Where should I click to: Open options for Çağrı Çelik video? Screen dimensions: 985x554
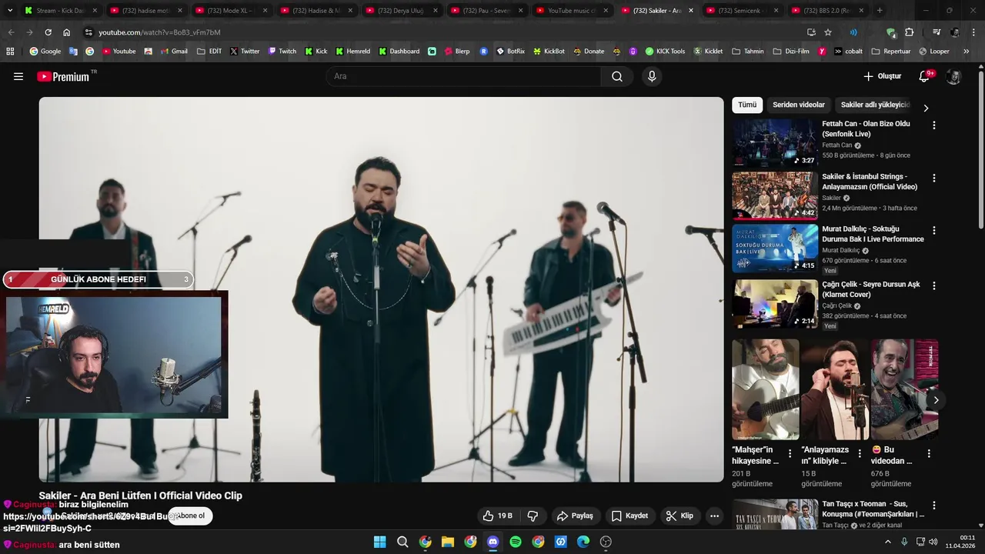[x=934, y=285]
